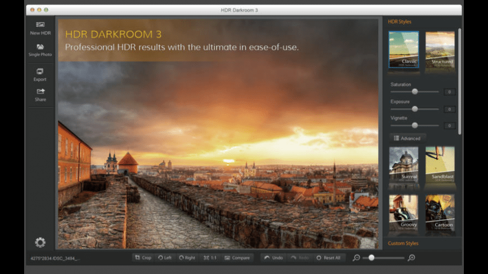Click the Vignette value field
Image resolution: width=488 pixels, height=274 pixels.
[x=449, y=126]
